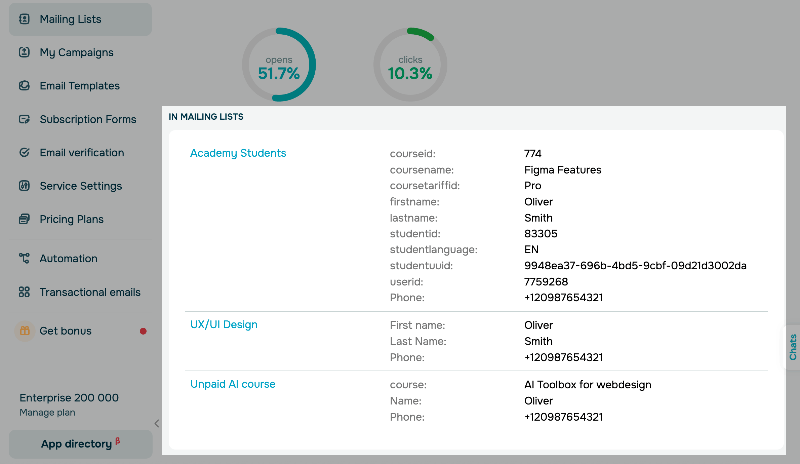Viewport: 800px width, 464px height.
Task: Click the clicks 10.3% progress ring
Action: click(x=410, y=65)
